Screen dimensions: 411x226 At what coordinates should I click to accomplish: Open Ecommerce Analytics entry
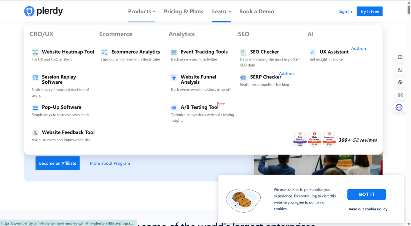pos(135,52)
